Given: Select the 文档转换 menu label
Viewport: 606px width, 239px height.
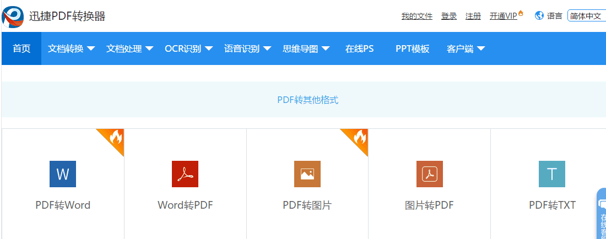Looking at the screenshot, I should 66,49.
